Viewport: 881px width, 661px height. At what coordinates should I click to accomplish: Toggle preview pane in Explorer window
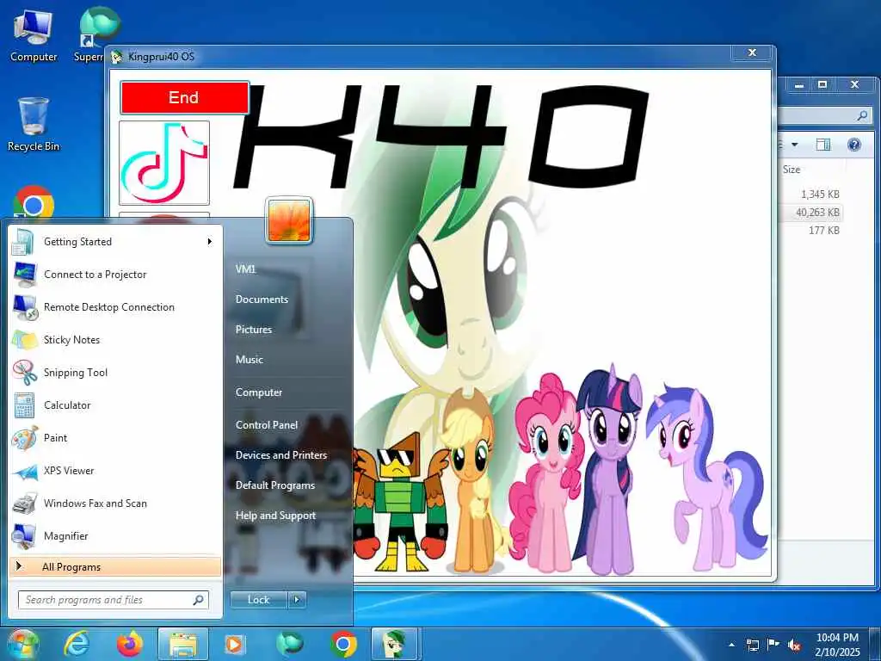(x=823, y=145)
